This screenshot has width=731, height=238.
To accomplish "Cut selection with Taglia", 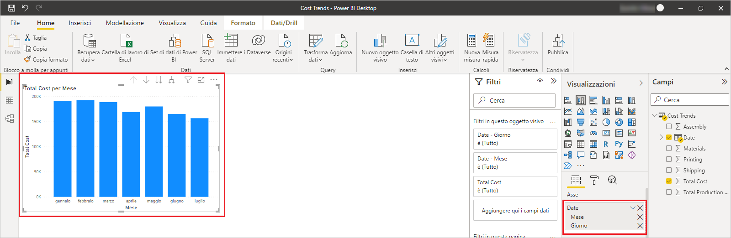I will pyautogui.click(x=36, y=38).
